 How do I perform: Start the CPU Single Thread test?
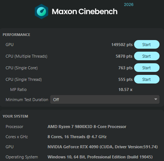click(x=147, y=79)
